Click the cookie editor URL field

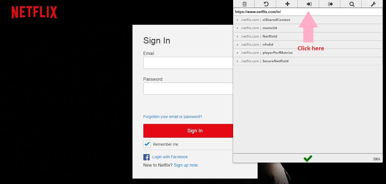[308, 12]
